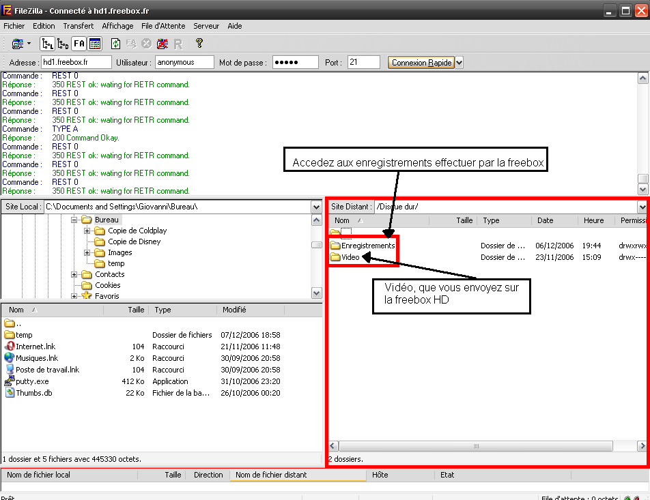
Task: Select the Poste de travail.lnk file
Action: point(47,370)
